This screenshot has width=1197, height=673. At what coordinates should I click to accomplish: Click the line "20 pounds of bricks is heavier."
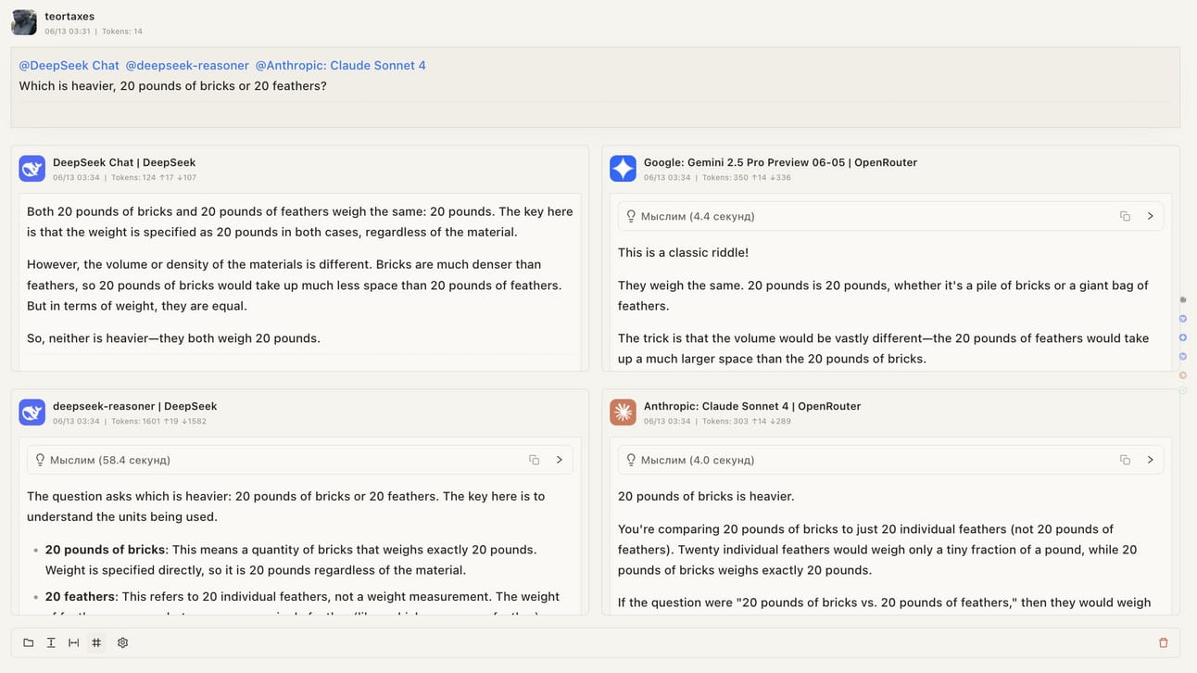tap(706, 496)
